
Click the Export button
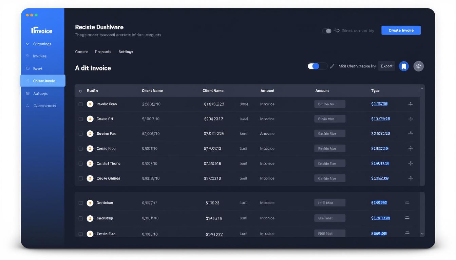pyautogui.click(x=386, y=66)
